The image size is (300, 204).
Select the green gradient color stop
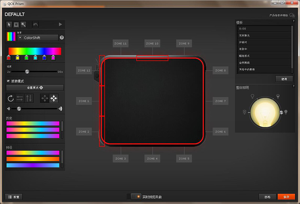click(27, 57)
